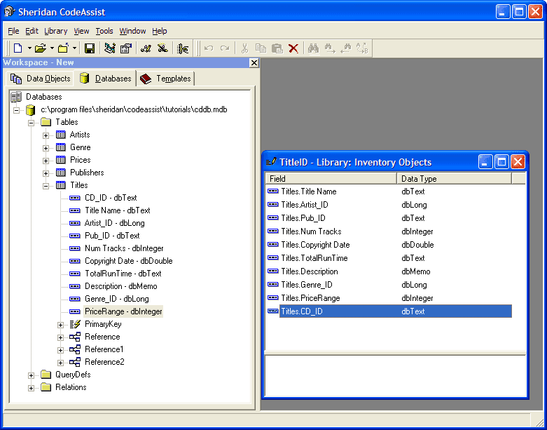Click the Replace toolbar icon
The height and width of the screenshot is (430, 547).
362,48
